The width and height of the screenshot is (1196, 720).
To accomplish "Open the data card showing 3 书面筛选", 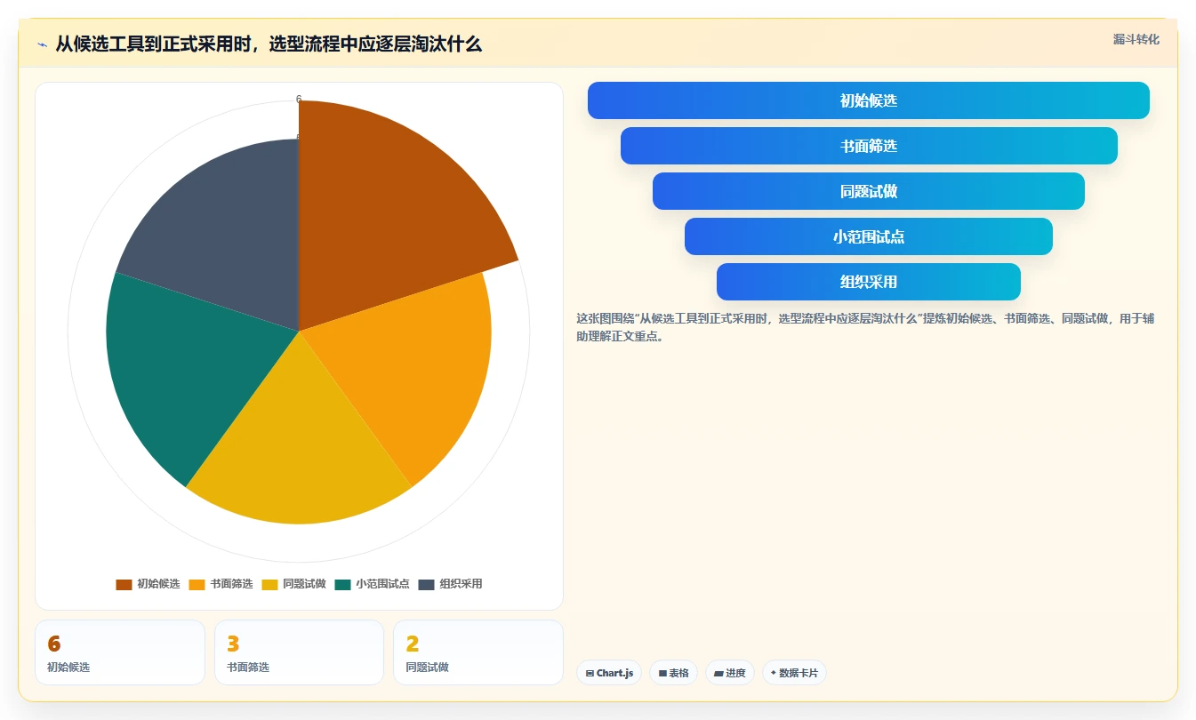I will click(x=299, y=652).
